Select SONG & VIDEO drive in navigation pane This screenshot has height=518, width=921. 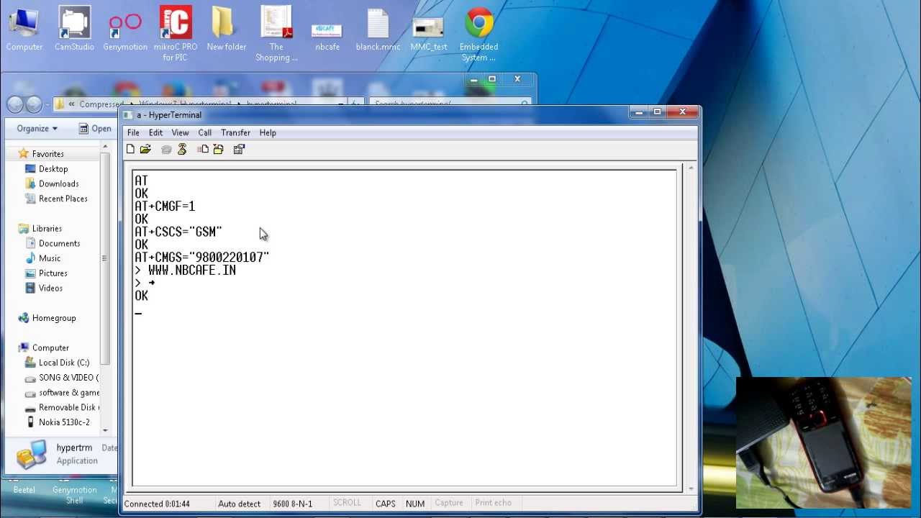pyautogui.click(x=61, y=378)
